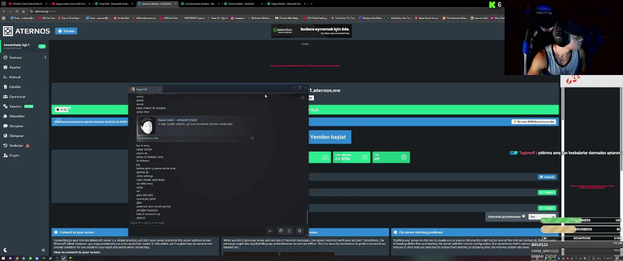Click the Yardım help button
The height and width of the screenshot is (261, 623).
(x=66, y=31)
